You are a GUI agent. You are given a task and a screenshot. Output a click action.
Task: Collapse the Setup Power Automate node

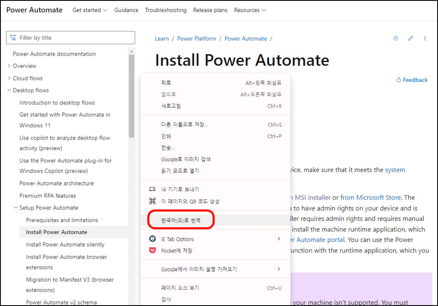coord(16,208)
